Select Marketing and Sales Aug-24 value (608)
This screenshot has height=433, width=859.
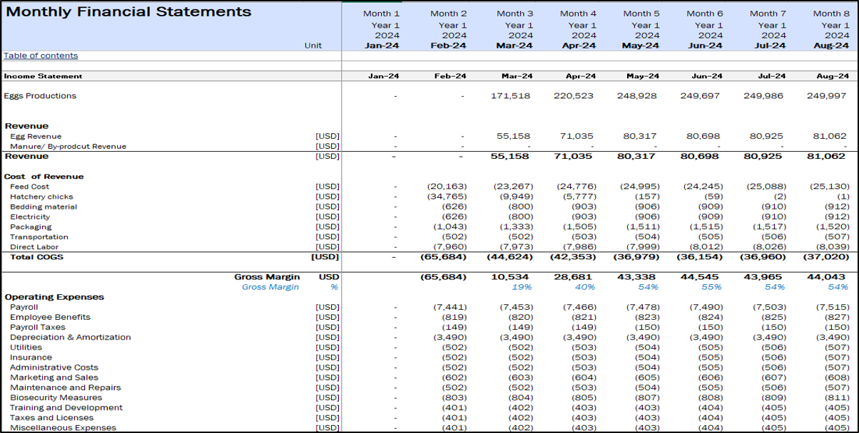837,377
